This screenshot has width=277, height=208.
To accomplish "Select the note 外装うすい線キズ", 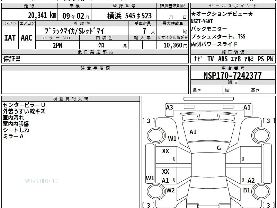I will tap(24, 111).
